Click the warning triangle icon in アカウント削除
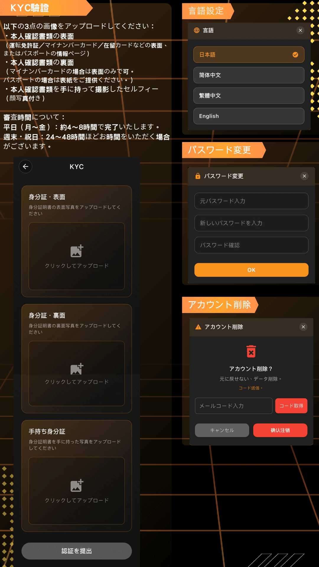Viewport: 319px width, 567px height. pyautogui.click(x=198, y=327)
